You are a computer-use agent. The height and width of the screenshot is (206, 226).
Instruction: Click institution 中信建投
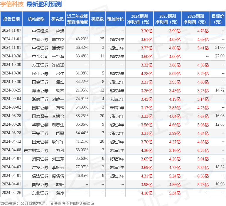coord(40,31)
